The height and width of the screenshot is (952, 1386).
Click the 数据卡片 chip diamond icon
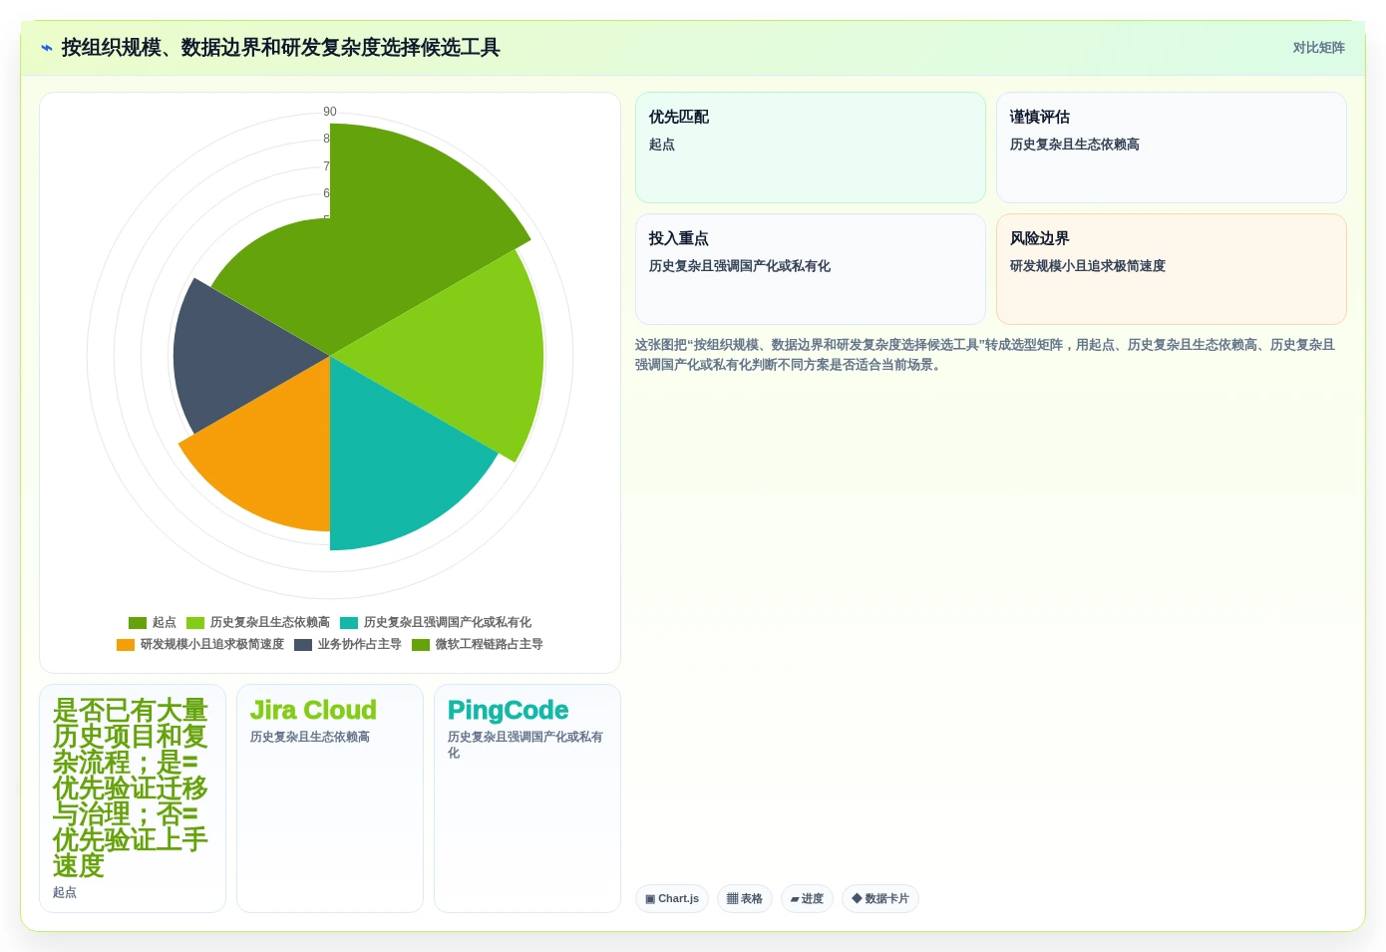pos(857,898)
